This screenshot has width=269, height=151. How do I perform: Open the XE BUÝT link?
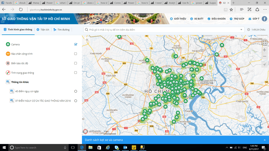coord(197,19)
